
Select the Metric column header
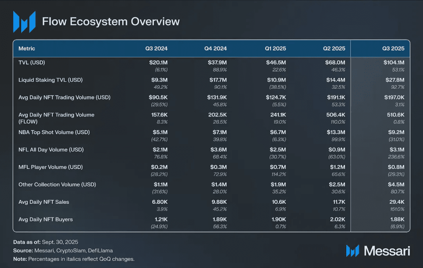pyautogui.click(x=27, y=49)
